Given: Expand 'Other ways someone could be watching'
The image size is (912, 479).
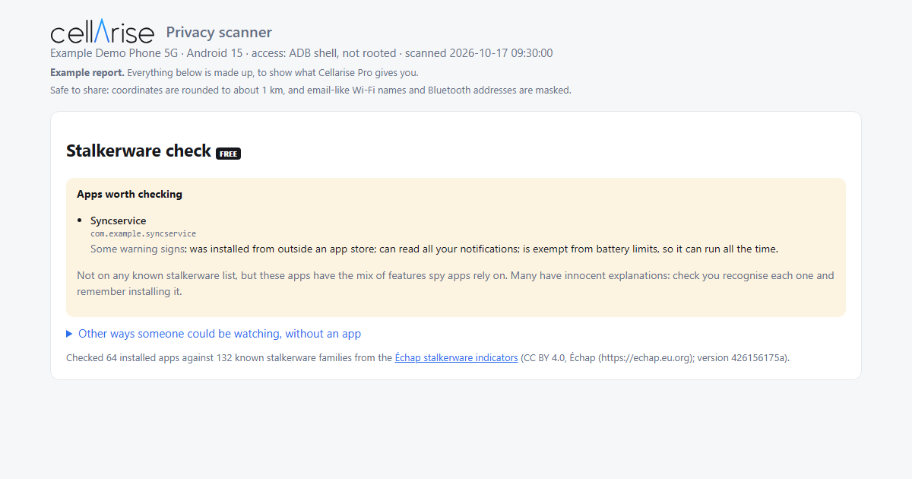Looking at the screenshot, I should tap(214, 334).
